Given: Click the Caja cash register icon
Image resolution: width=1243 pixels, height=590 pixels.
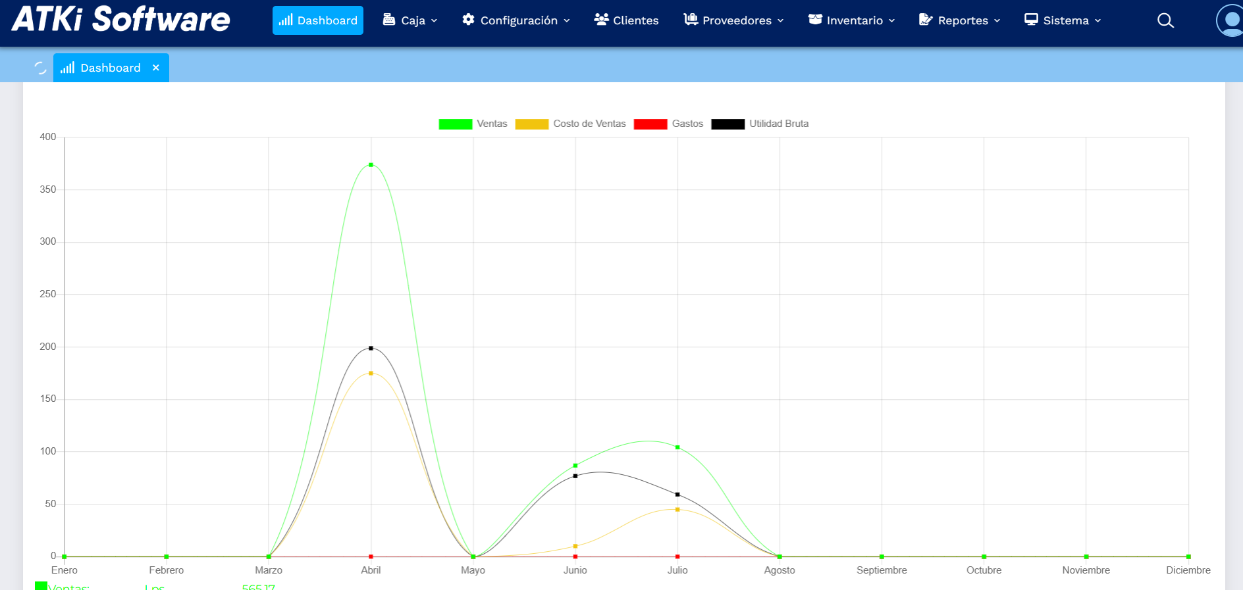Looking at the screenshot, I should tap(389, 20).
